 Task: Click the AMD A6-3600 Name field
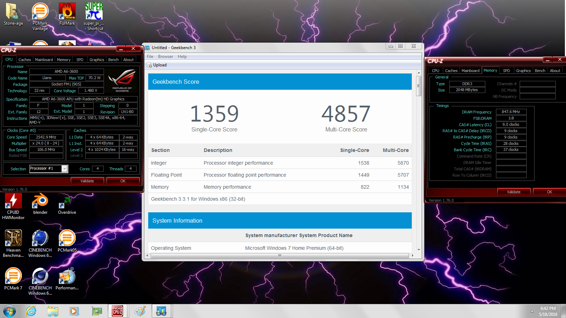point(67,72)
